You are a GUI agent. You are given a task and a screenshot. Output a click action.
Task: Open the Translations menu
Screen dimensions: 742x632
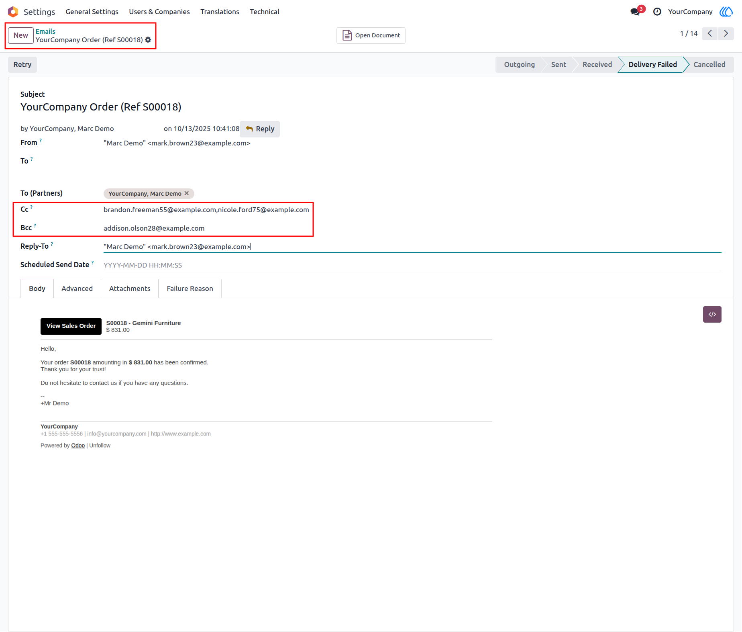pyautogui.click(x=220, y=12)
